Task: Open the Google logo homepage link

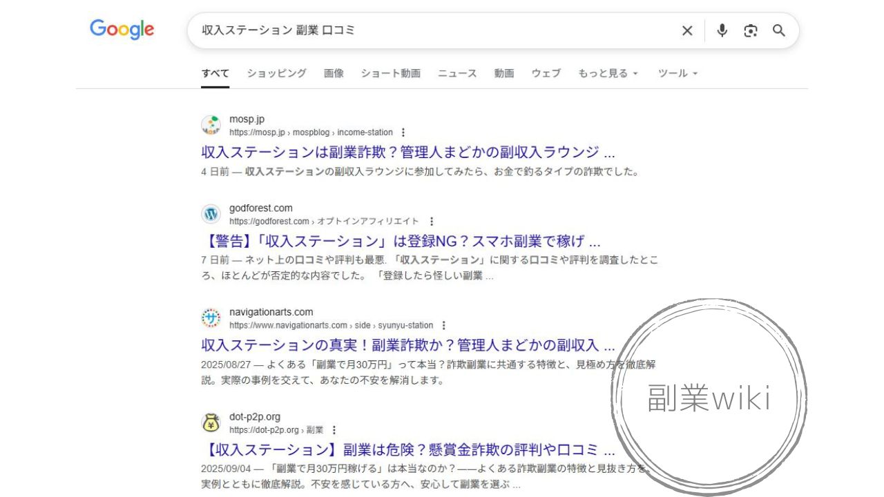Action: (x=122, y=30)
